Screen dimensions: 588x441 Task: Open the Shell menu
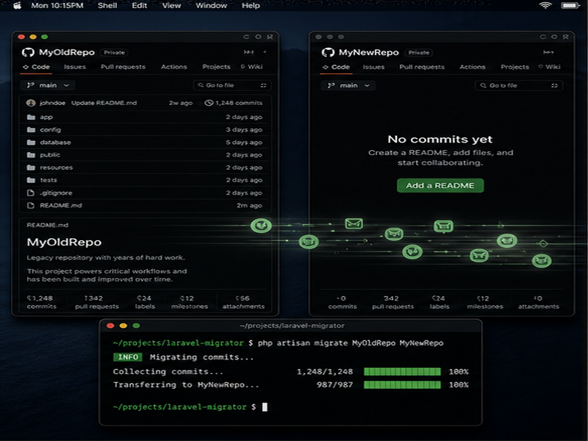pyautogui.click(x=107, y=6)
